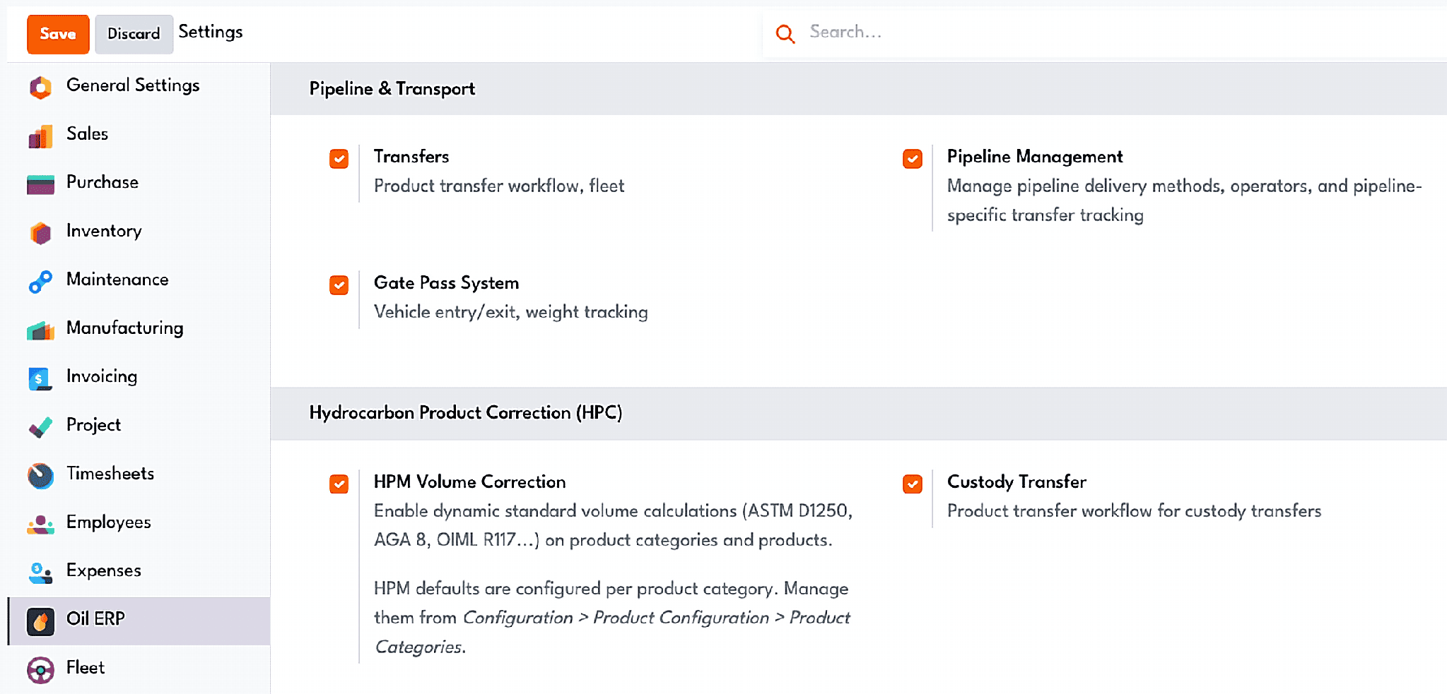Select the Oil ERP settings tab

click(x=139, y=621)
